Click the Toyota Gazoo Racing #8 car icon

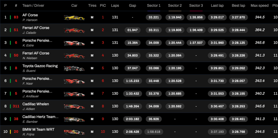[x=74, y=68]
